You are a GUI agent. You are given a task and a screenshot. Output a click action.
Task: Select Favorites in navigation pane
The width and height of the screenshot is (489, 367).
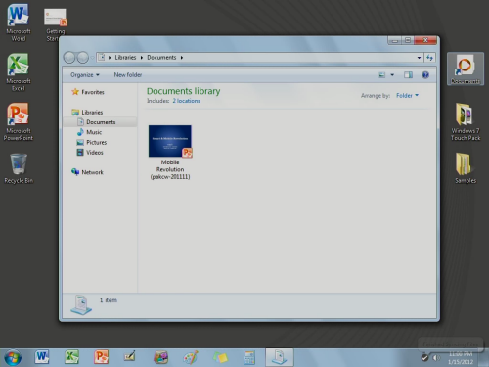(88, 92)
